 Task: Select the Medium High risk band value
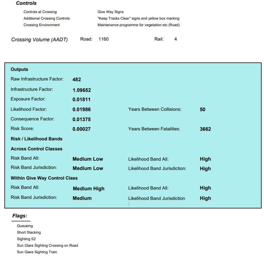[x=88, y=189]
